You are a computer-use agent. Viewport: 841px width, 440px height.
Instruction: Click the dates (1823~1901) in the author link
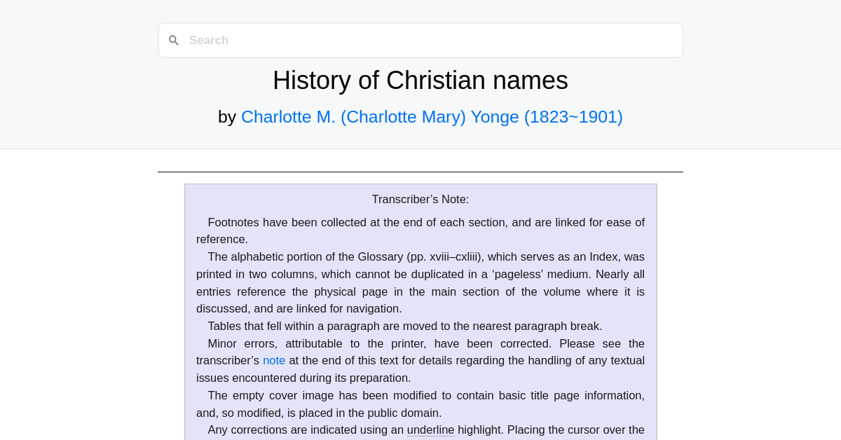(573, 116)
